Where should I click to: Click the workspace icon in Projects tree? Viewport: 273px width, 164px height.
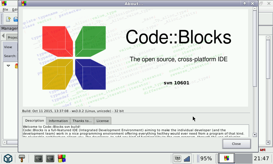point(16,66)
